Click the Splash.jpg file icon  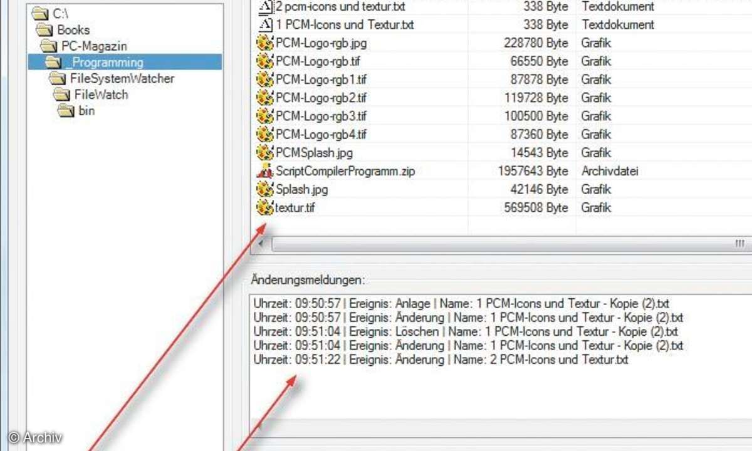coord(266,189)
